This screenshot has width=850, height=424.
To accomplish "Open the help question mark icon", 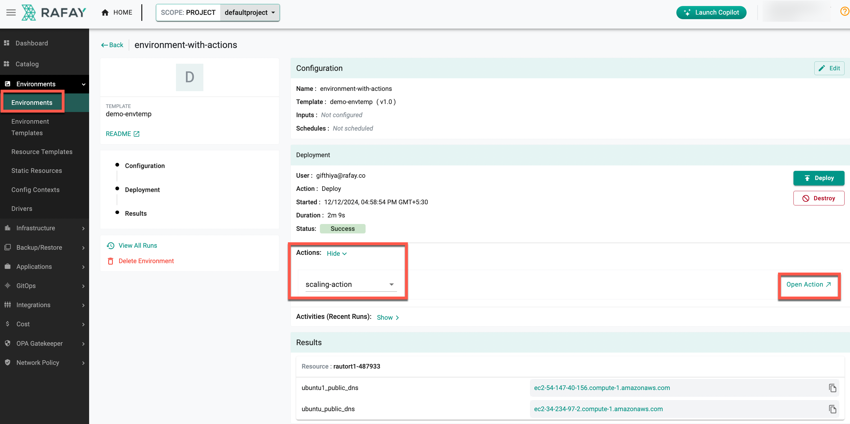I will click(x=844, y=12).
